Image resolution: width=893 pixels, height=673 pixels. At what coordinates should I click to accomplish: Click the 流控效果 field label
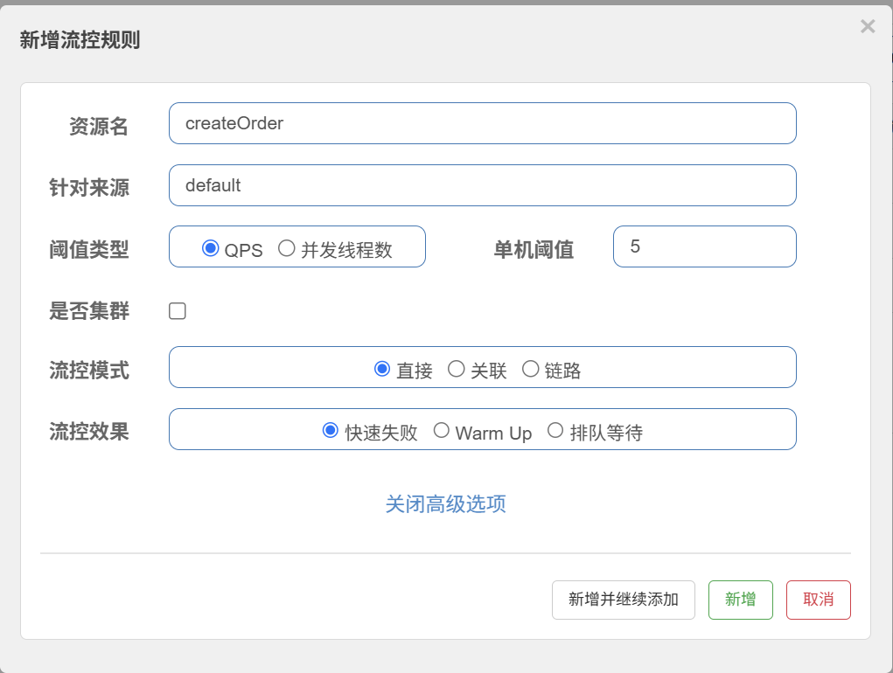(89, 431)
